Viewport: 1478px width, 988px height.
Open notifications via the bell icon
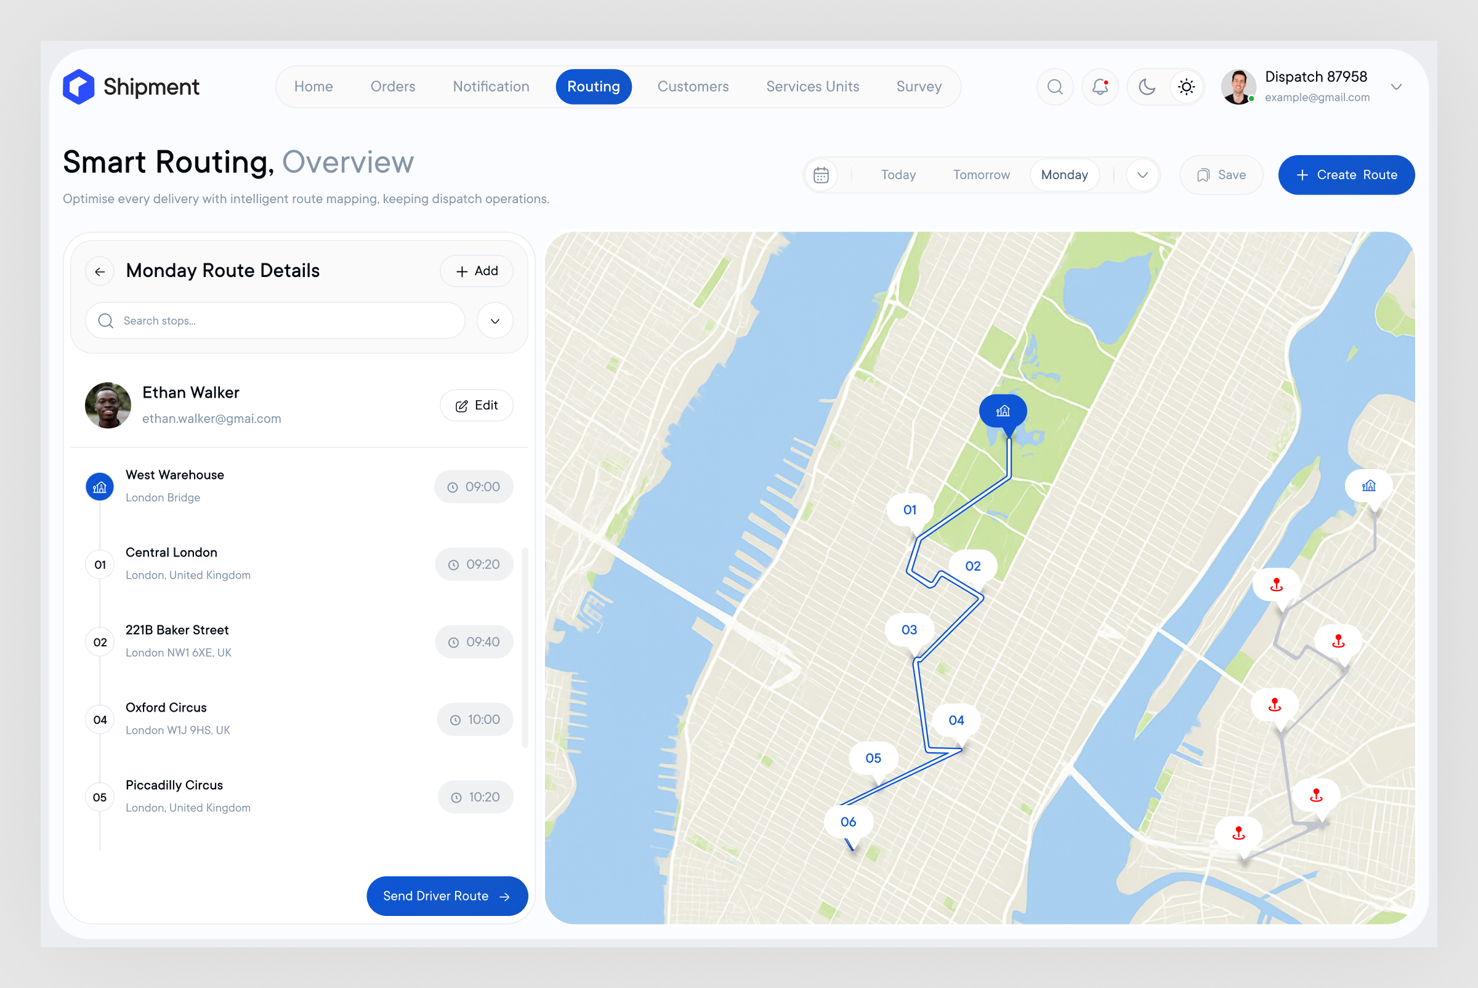[x=1100, y=86]
